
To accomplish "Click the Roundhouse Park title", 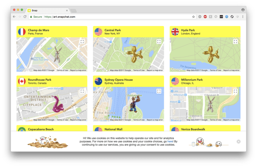I will (40, 80).
